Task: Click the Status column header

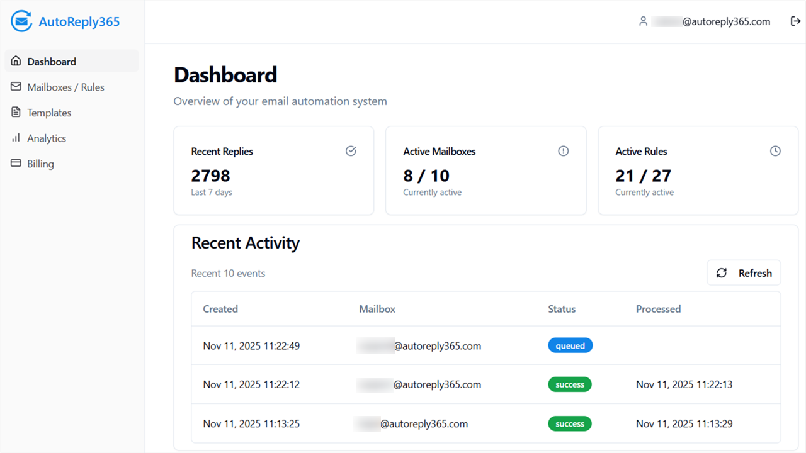Action: tap(562, 309)
